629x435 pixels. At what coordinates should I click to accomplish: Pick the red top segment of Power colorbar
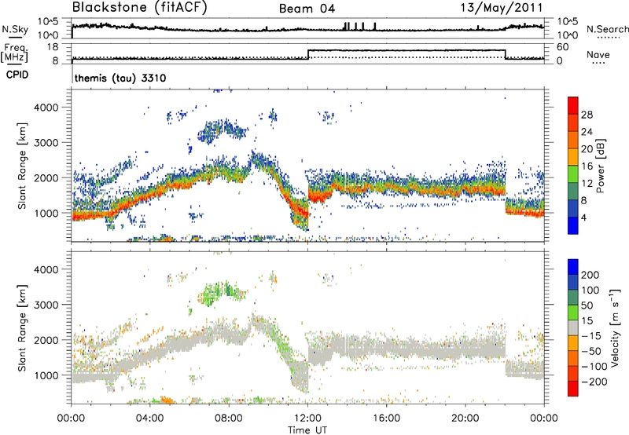[x=573, y=105]
